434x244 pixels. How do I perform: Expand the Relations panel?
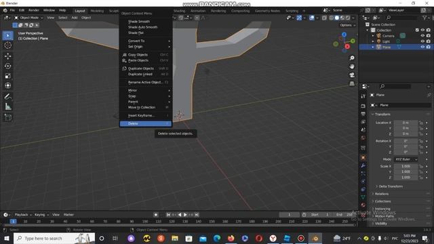pos(381,194)
